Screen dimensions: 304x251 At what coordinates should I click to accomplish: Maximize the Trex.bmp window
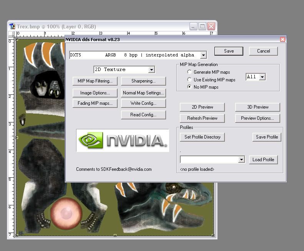[202, 26]
